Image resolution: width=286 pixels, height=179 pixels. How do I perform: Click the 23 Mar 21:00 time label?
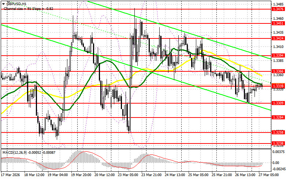pos(151,175)
